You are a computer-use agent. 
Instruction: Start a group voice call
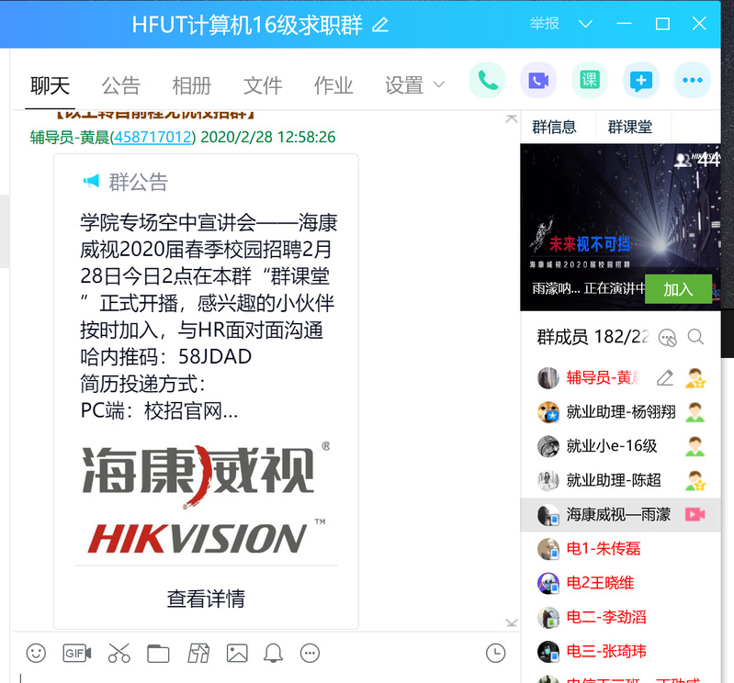(x=487, y=81)
